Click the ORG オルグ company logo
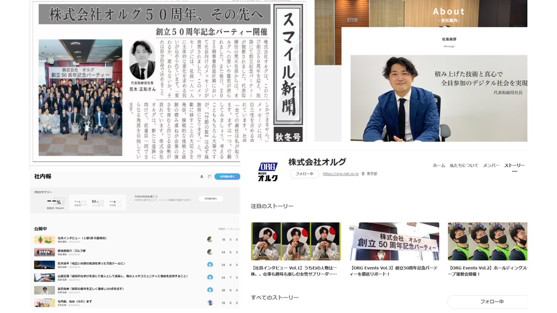Image resolution: width=557 pixels, height=313 pixels. [268, 172]
